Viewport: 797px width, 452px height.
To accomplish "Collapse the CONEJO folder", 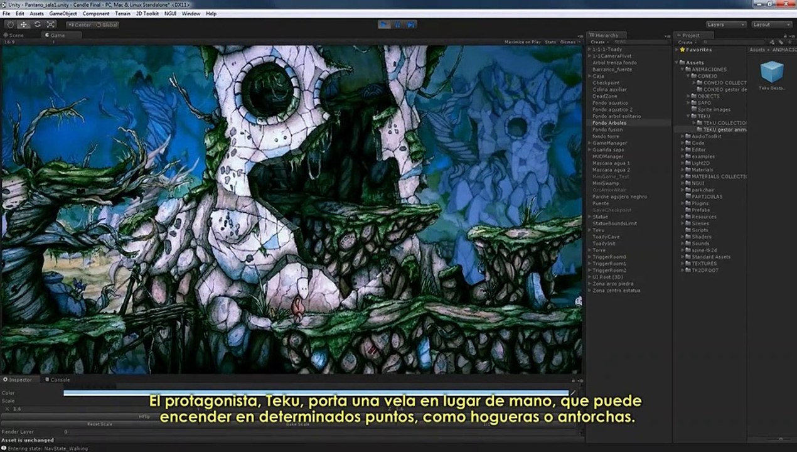I will tap(688, 76).
